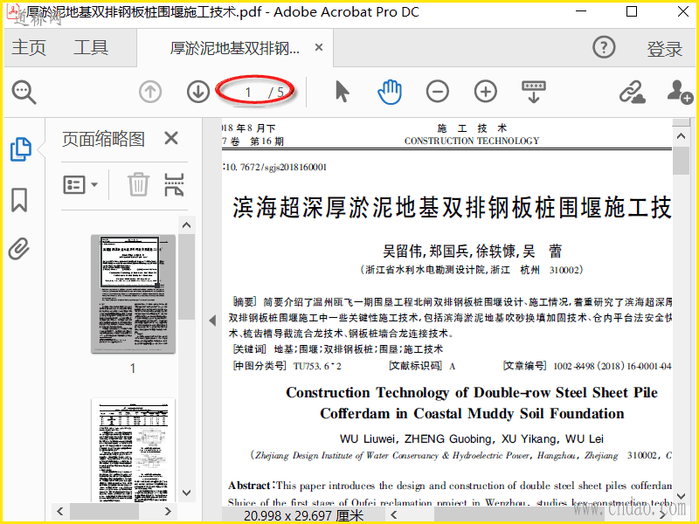The image size is (699, 524).
Task: Open the thumbnail options dropdown menu
Action: coord(80,184)
